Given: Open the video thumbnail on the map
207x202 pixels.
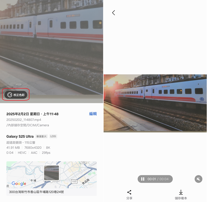Looking at the screenshot, I should pyautogui.click(x=52, y=173).
